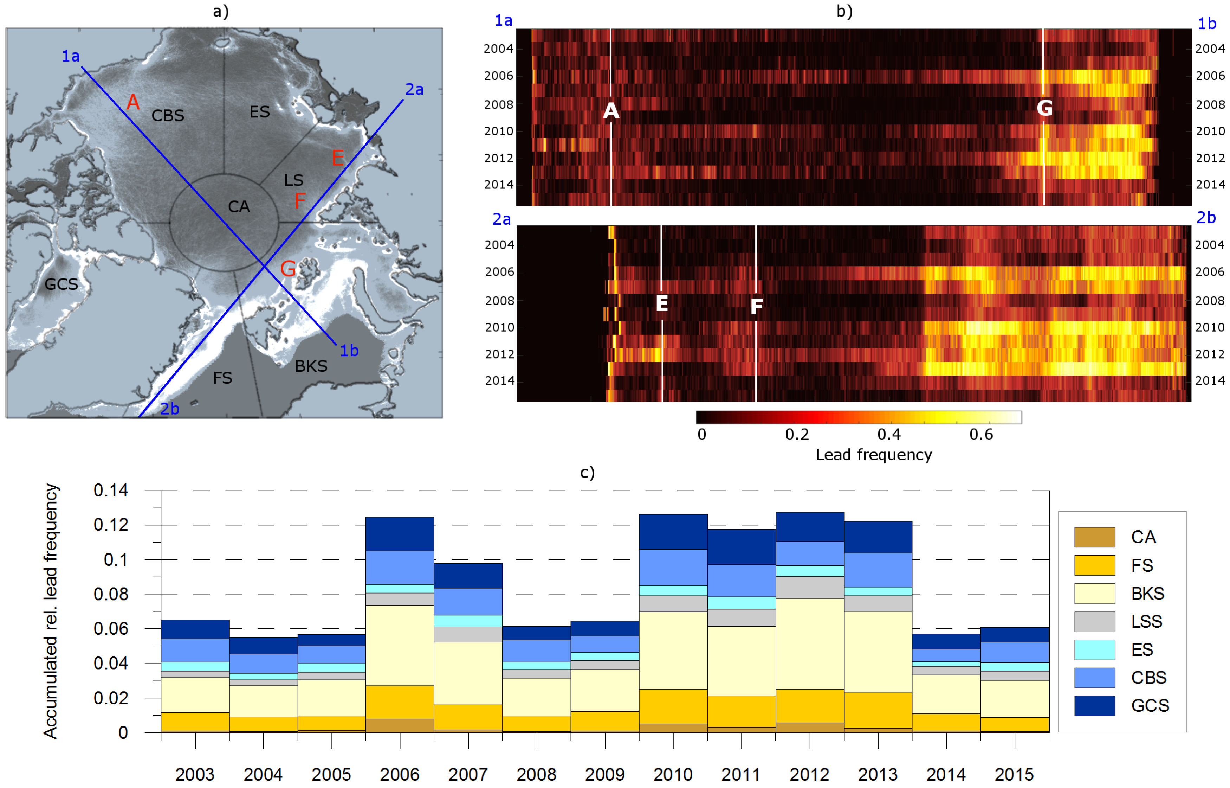This screenshot has width=1230, height=788.
Task: Click the red letter G on map
Action: 288,269
